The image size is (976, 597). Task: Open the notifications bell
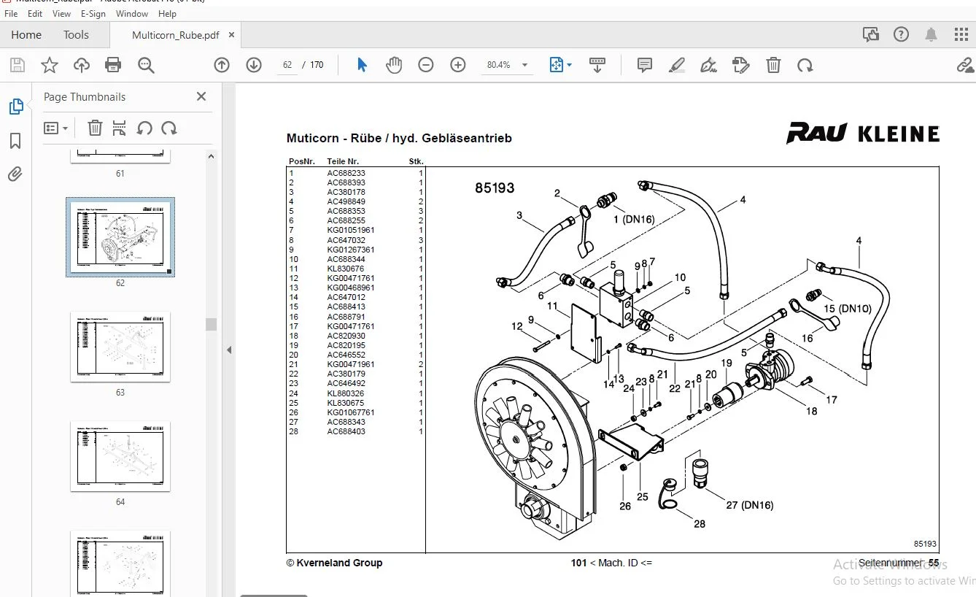pos(932,34)
